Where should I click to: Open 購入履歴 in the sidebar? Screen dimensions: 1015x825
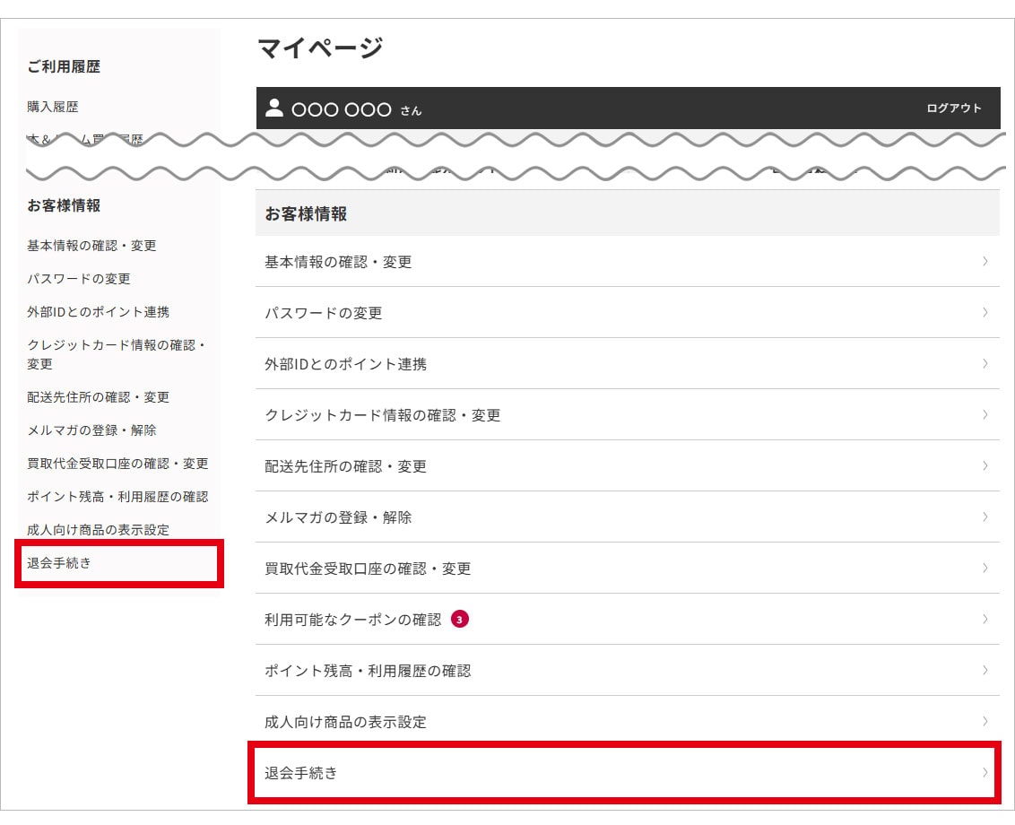(x=53, y=107)
